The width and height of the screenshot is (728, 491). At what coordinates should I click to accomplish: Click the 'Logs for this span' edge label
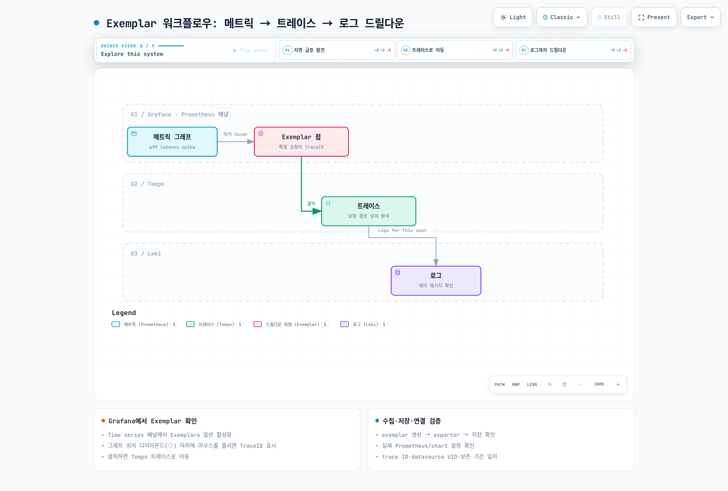402,230
